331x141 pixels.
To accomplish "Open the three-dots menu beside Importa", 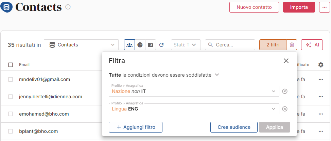I will pyautogui.click(x=325, y=7).
